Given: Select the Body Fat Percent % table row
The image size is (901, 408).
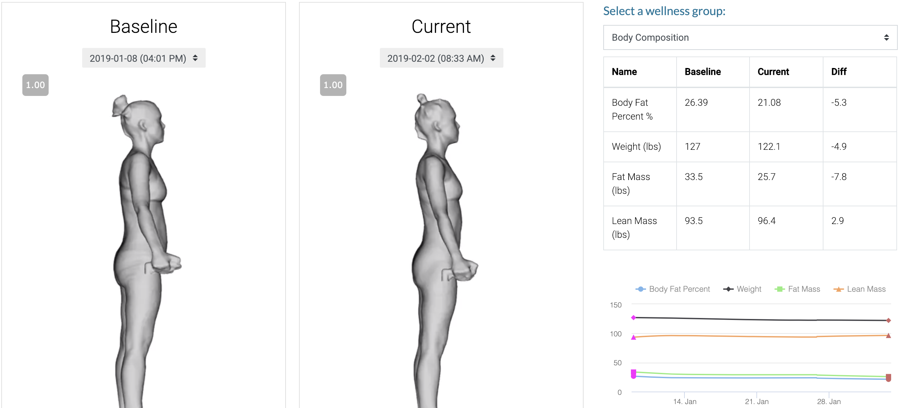Looking at the screenshot, I should [750, 109].
